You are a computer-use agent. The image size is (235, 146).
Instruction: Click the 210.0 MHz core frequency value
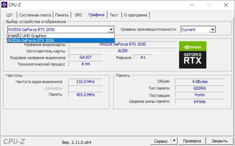86,82
